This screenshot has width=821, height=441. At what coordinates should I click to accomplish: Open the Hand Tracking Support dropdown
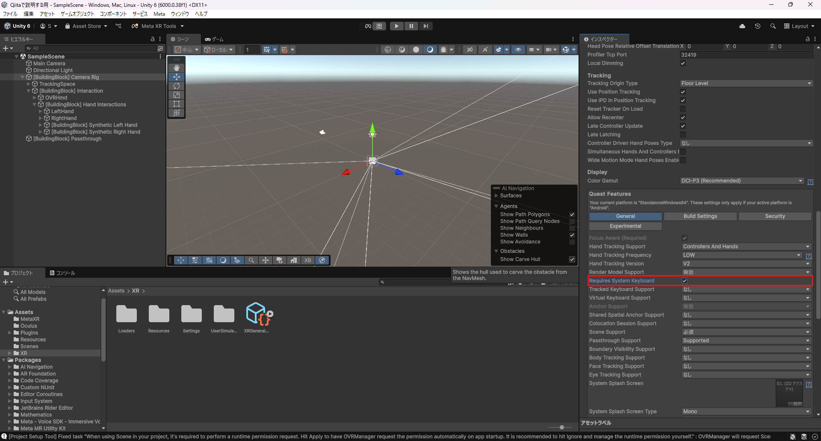coord(747,247)
